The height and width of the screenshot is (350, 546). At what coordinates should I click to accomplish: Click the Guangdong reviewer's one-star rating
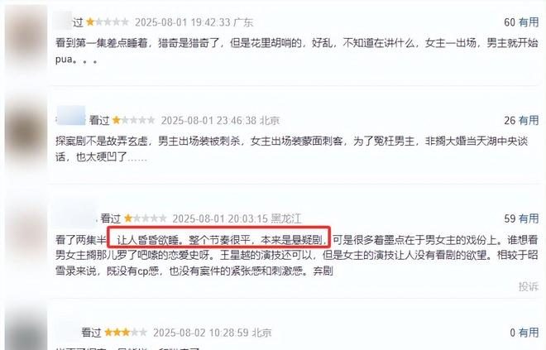tap(108, 22)
